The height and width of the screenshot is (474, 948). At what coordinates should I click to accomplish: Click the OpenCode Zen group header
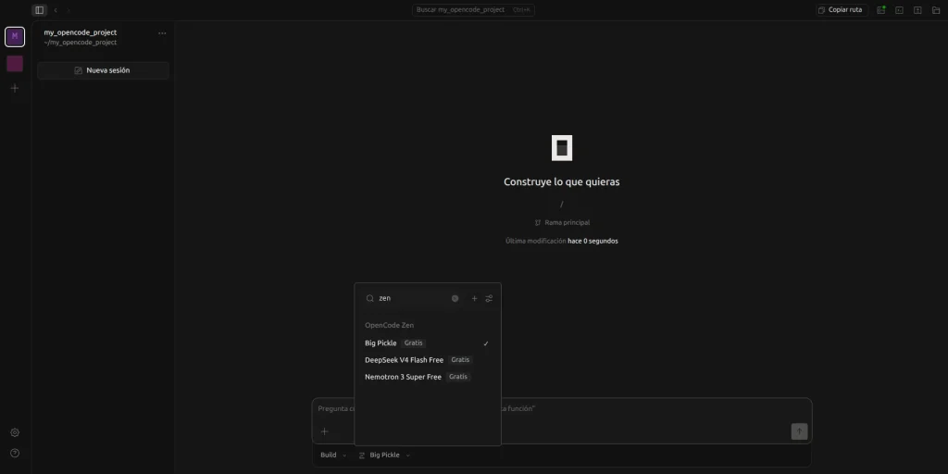[x=390, y=325]
